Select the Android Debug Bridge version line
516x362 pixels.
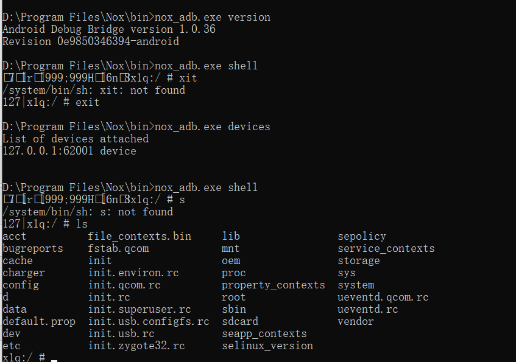click(x=109, y=29)
